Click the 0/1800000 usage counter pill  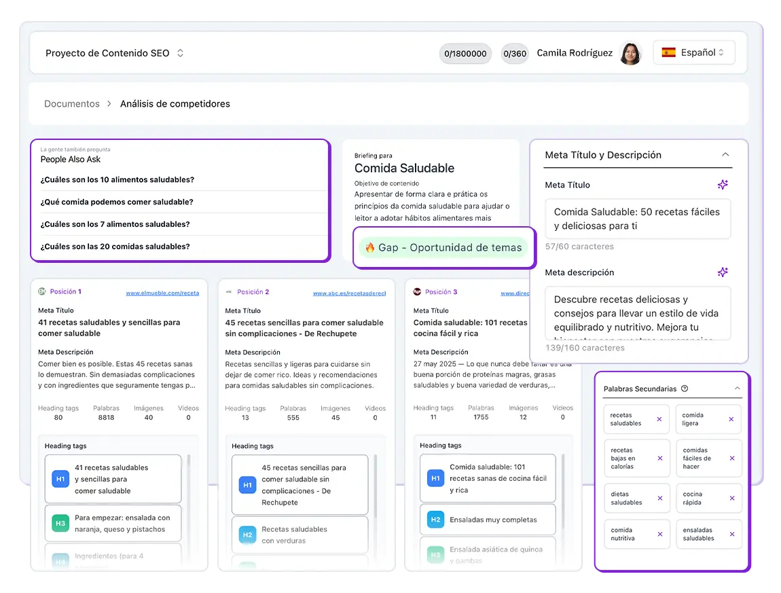[465, 54]
